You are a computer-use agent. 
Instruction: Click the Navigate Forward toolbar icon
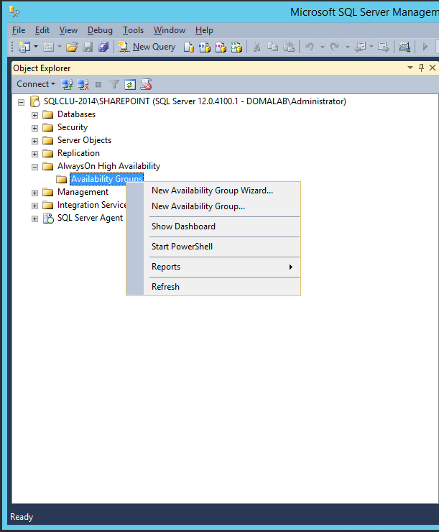pos(384,47)
